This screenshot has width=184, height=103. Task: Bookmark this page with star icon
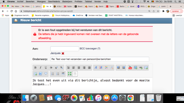click(158, 11)
